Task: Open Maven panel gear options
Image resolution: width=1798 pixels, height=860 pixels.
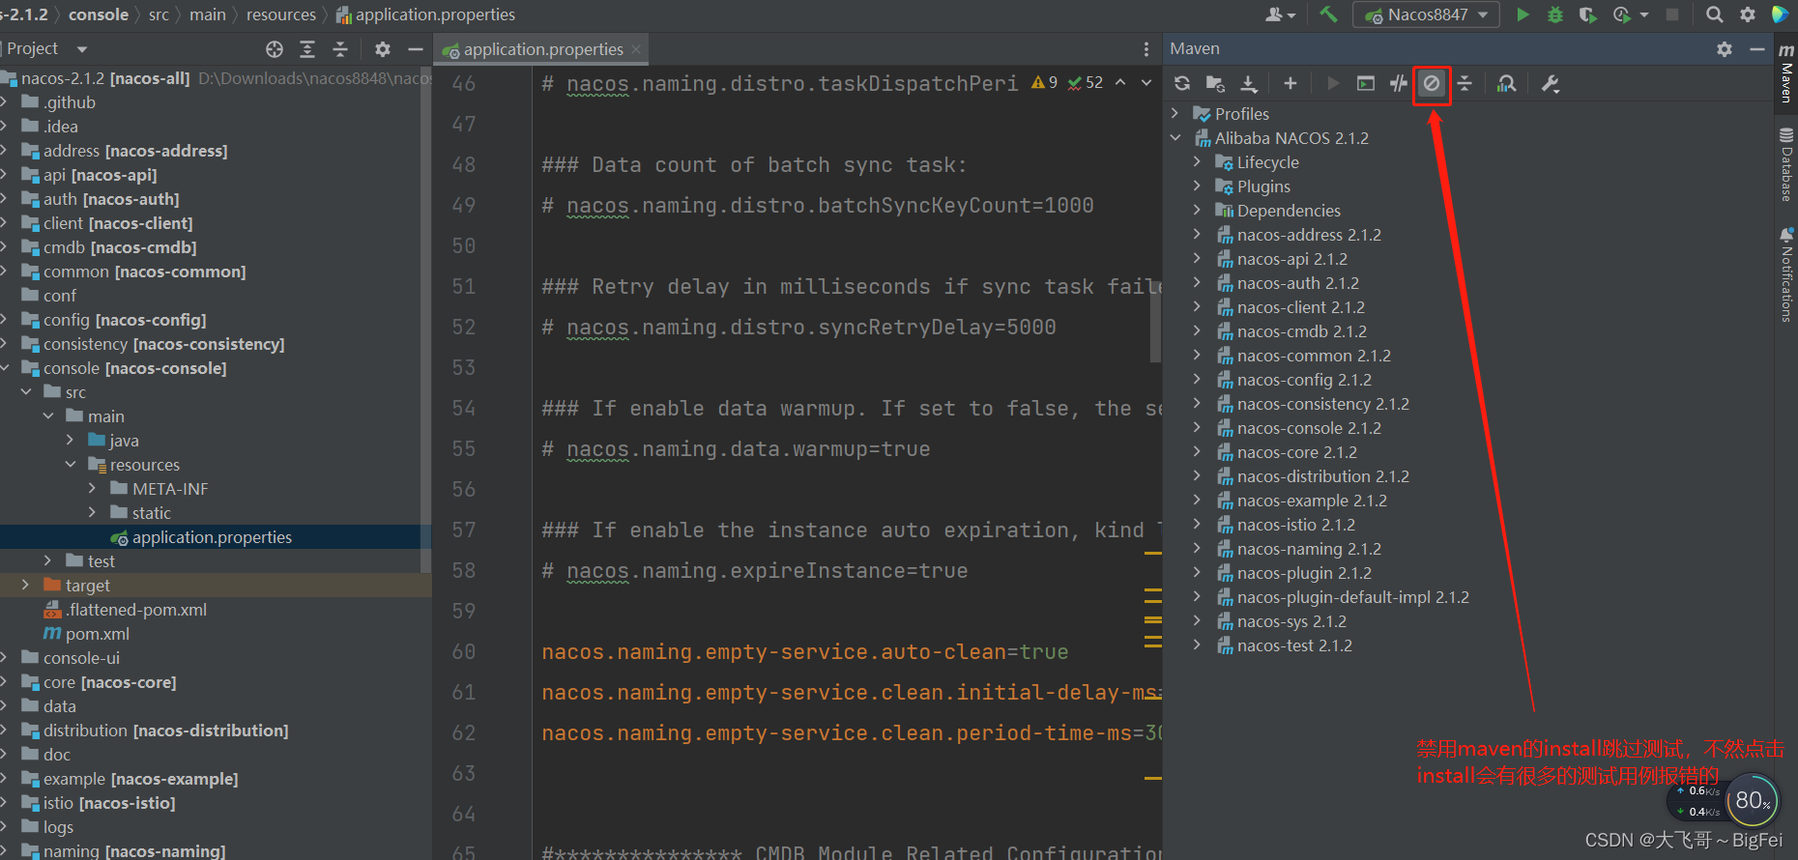Action: pos(1725,48)
